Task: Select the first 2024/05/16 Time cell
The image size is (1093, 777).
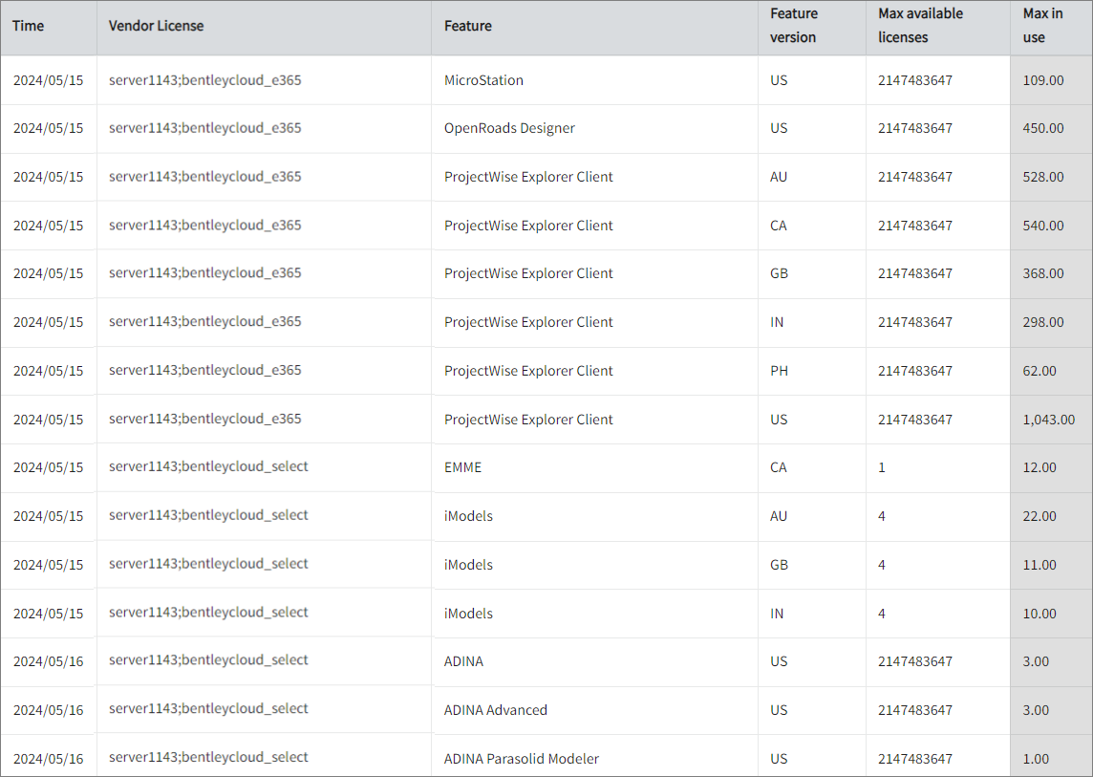Action: (48, 660)
